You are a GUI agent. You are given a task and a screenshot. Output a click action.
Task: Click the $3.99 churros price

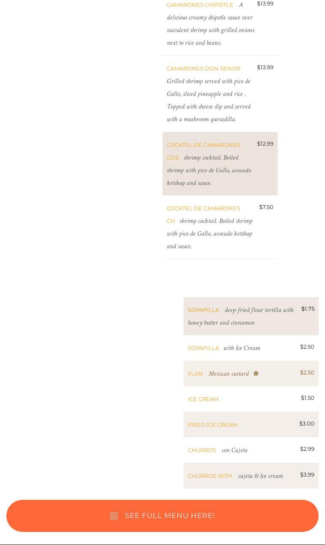(307, 475)
